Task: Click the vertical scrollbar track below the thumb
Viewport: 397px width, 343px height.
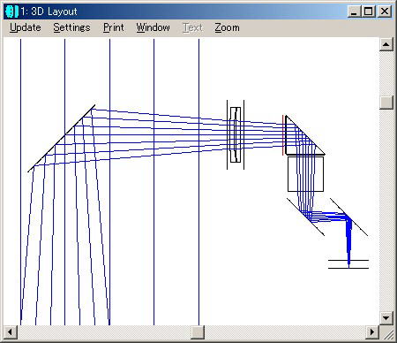Action: (386, 210)
